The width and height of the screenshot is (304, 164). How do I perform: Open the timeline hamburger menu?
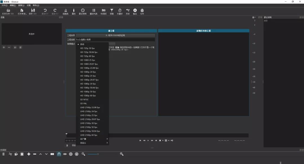click(x=3, y=154)
